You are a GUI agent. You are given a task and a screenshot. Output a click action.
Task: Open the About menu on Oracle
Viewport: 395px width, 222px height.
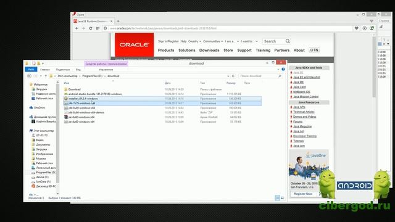[299, 51]
